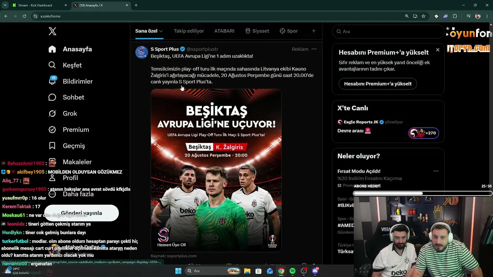Open the Chrome tab groups list icon
The width and height of the screenshot is (493, 277).
469,16
